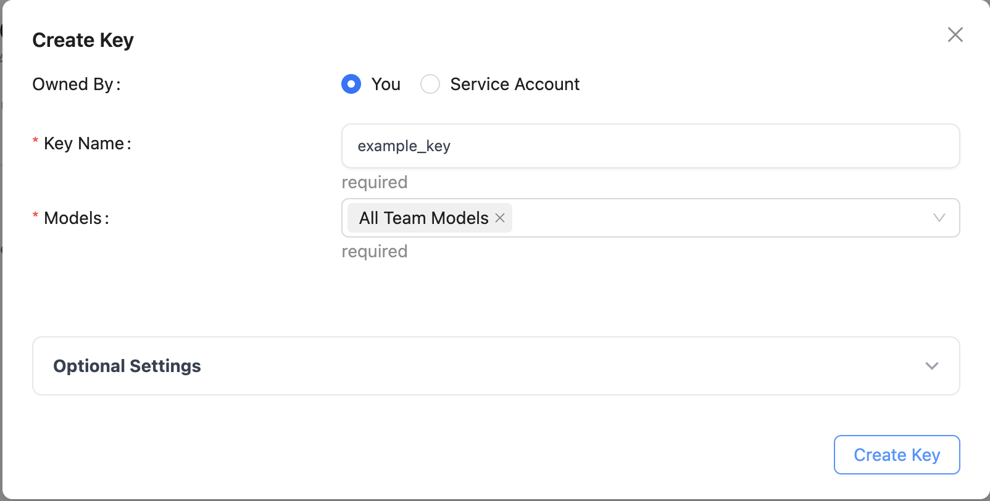Image resolution: width=990 pixels, height=501 pixels.
Task: Remove the All Team Models tag
Action: point(500,218)
